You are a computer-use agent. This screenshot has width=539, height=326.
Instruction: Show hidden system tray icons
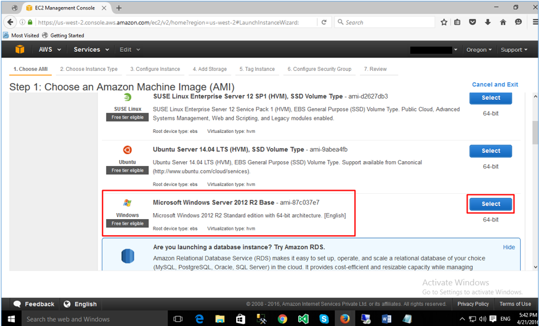(x=462, y=319)
